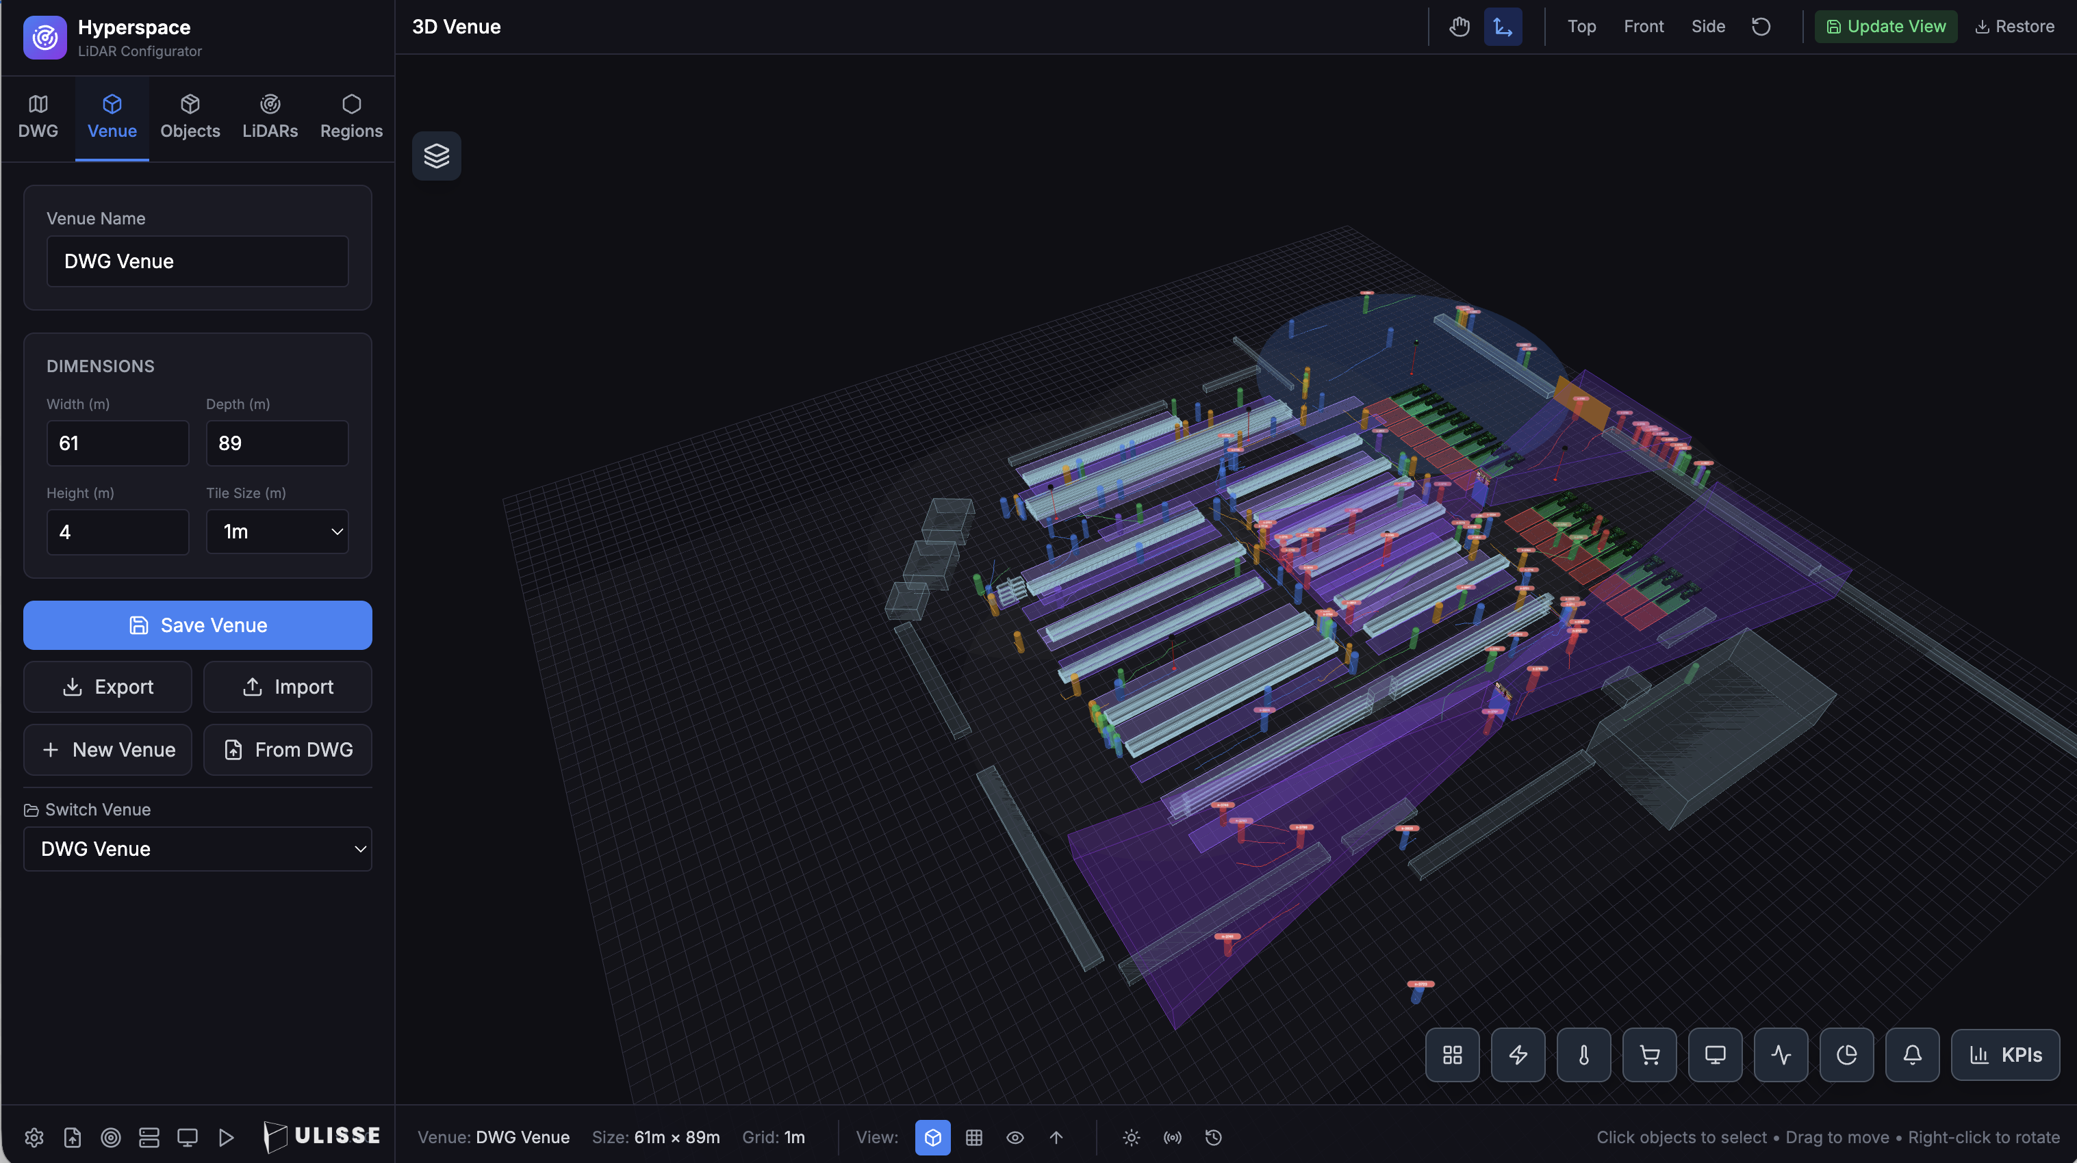Open the Switch Venue dropdown
The image size is (2077, 1163).
tap(198, 849)
